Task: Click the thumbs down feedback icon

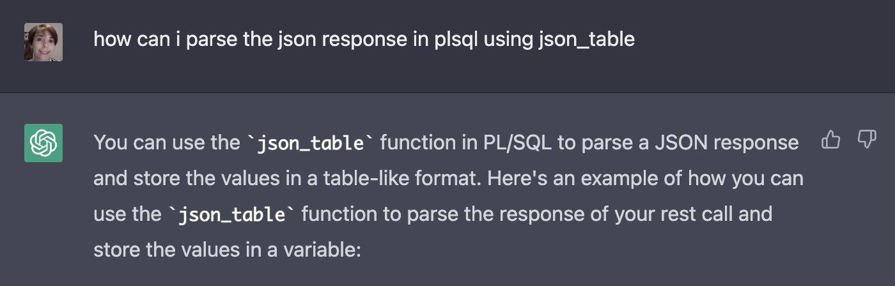Action: 866,139
